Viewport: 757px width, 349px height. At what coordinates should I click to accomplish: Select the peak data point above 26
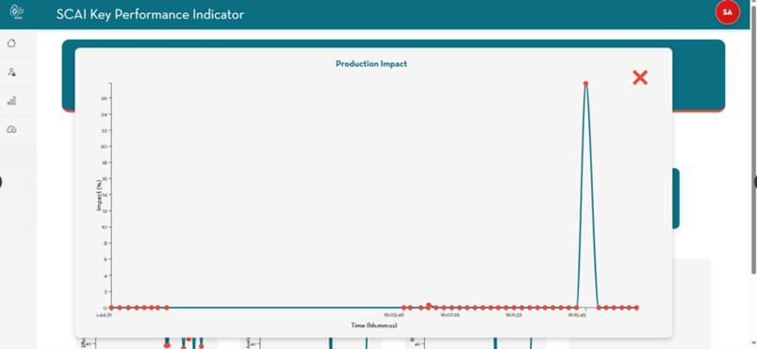(x=585, y=84)
